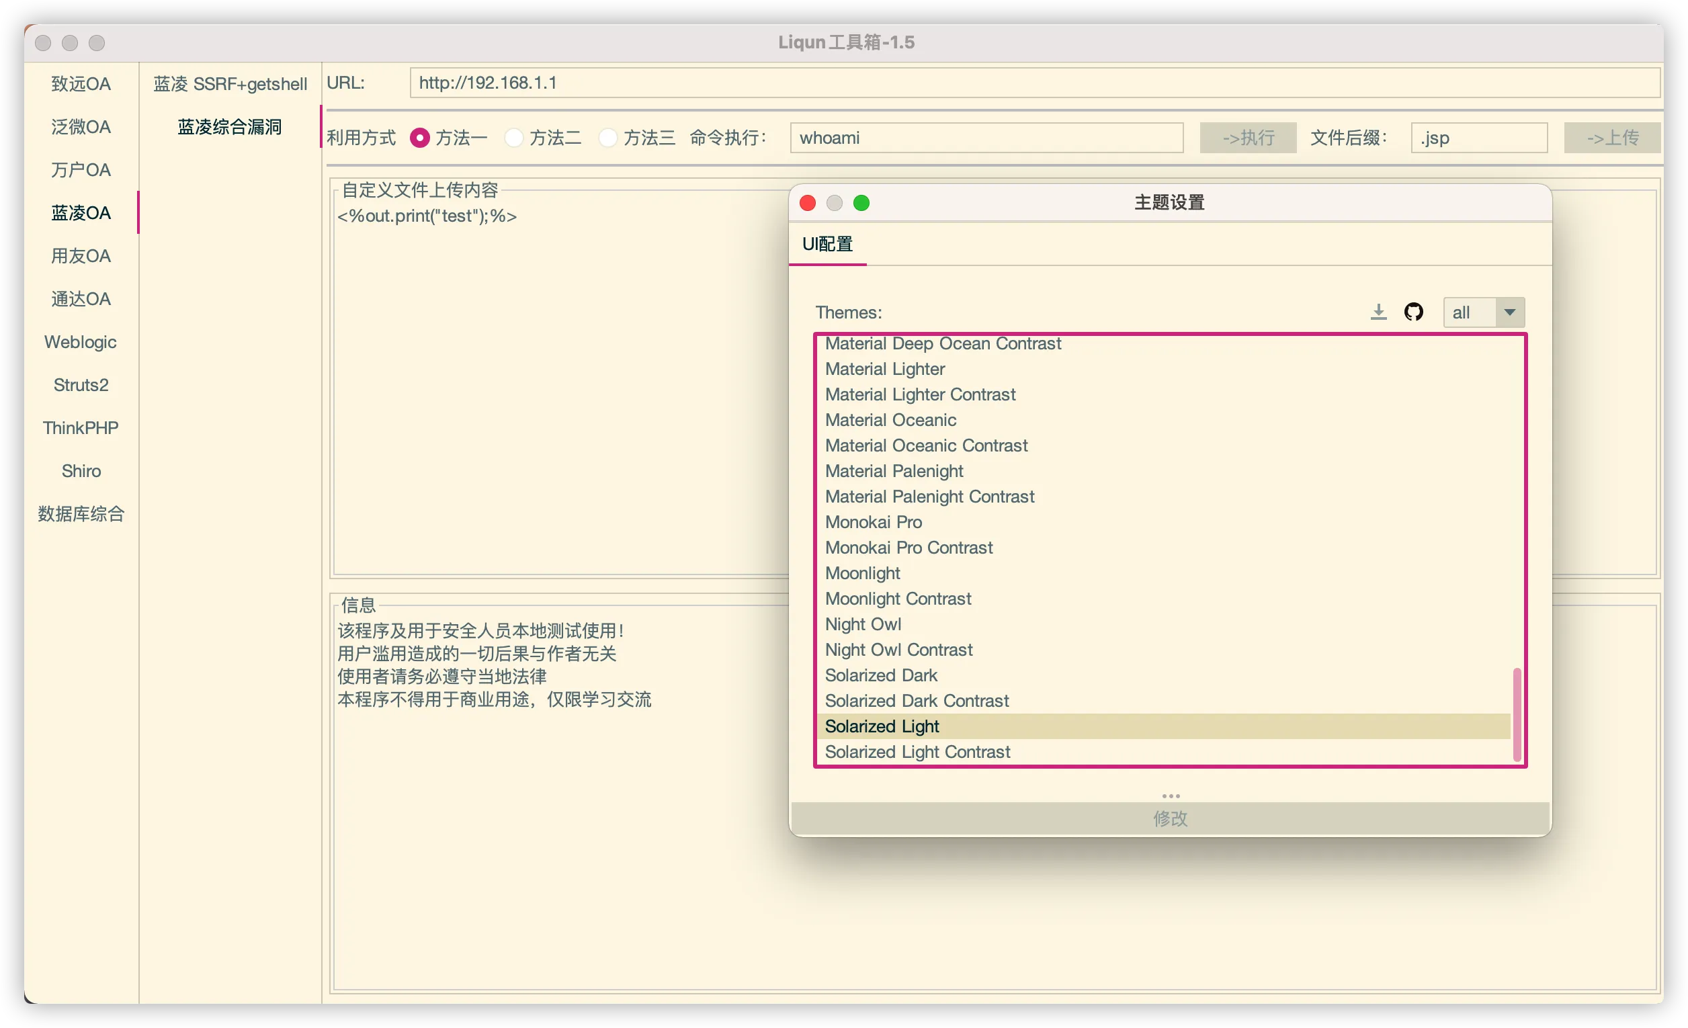This screenshot has width=1688, height=1028.
Task: Select the 方法二 radio button
Action: coord(514,138)
